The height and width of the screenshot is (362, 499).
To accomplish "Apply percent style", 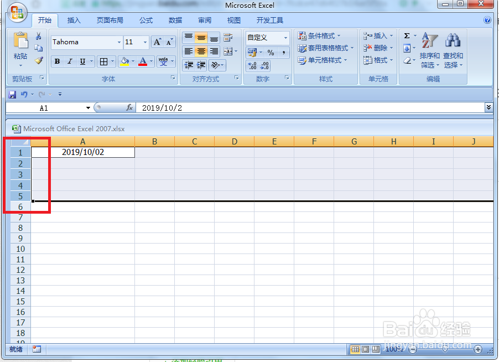I will point(271,53).
